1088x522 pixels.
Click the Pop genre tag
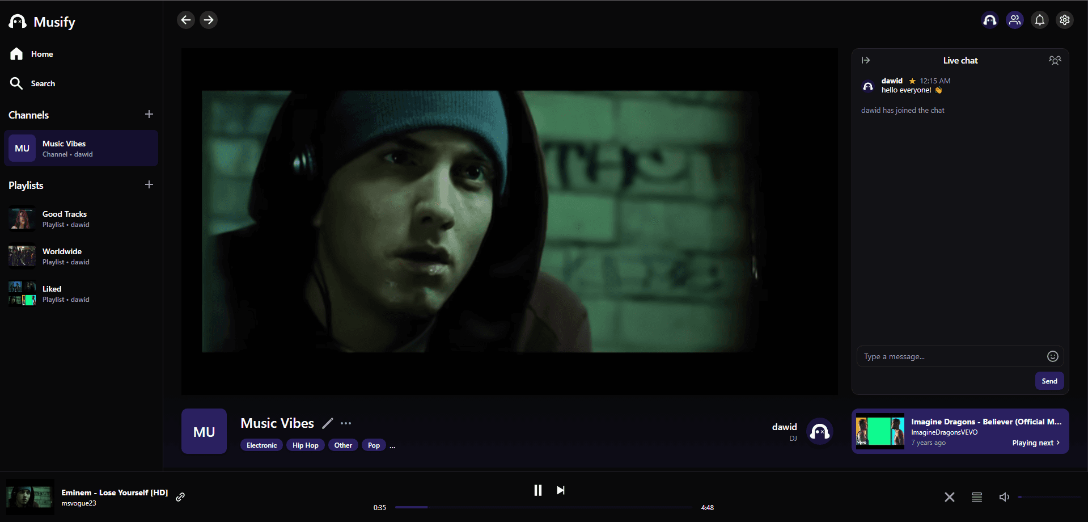(x=374, y=445)
